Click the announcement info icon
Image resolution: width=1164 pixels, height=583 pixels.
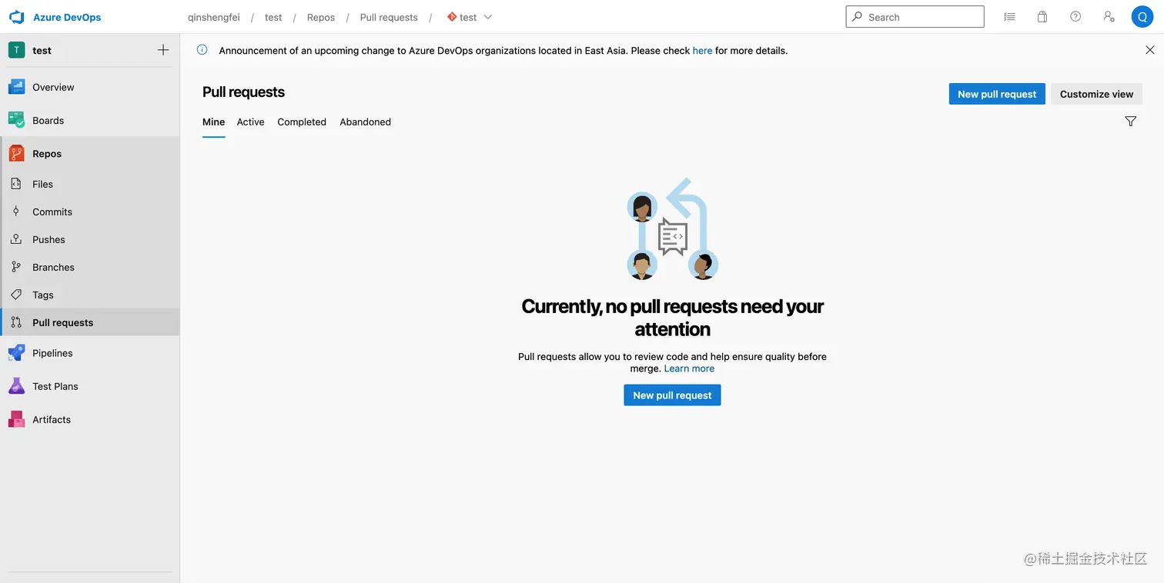(202, 50)
